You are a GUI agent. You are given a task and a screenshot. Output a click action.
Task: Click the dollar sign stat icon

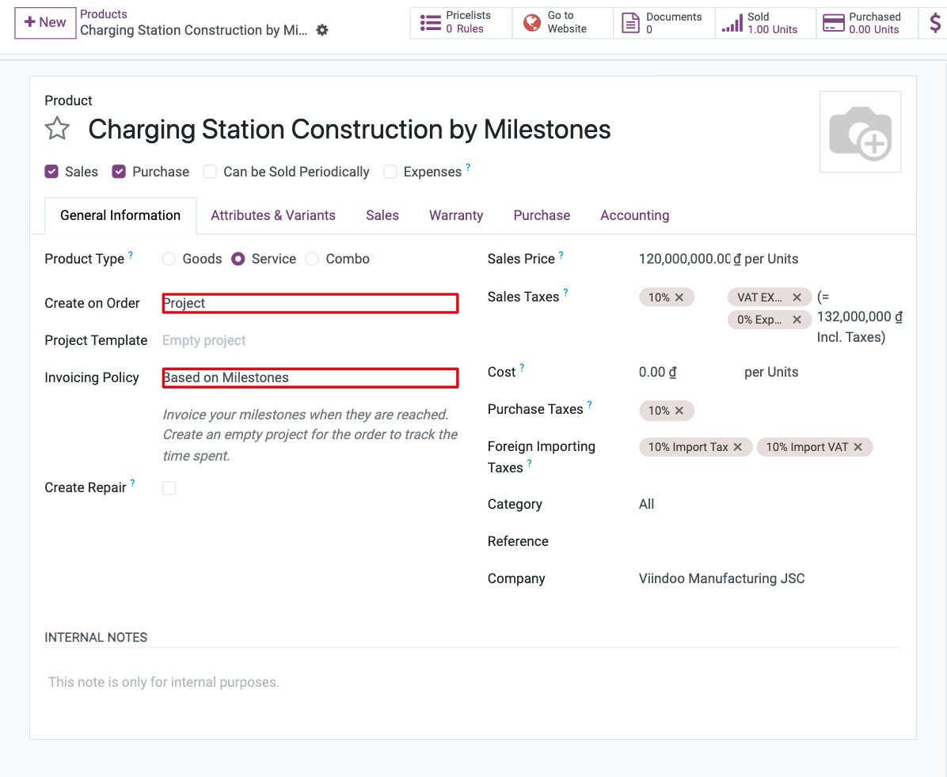click(935, 22)
